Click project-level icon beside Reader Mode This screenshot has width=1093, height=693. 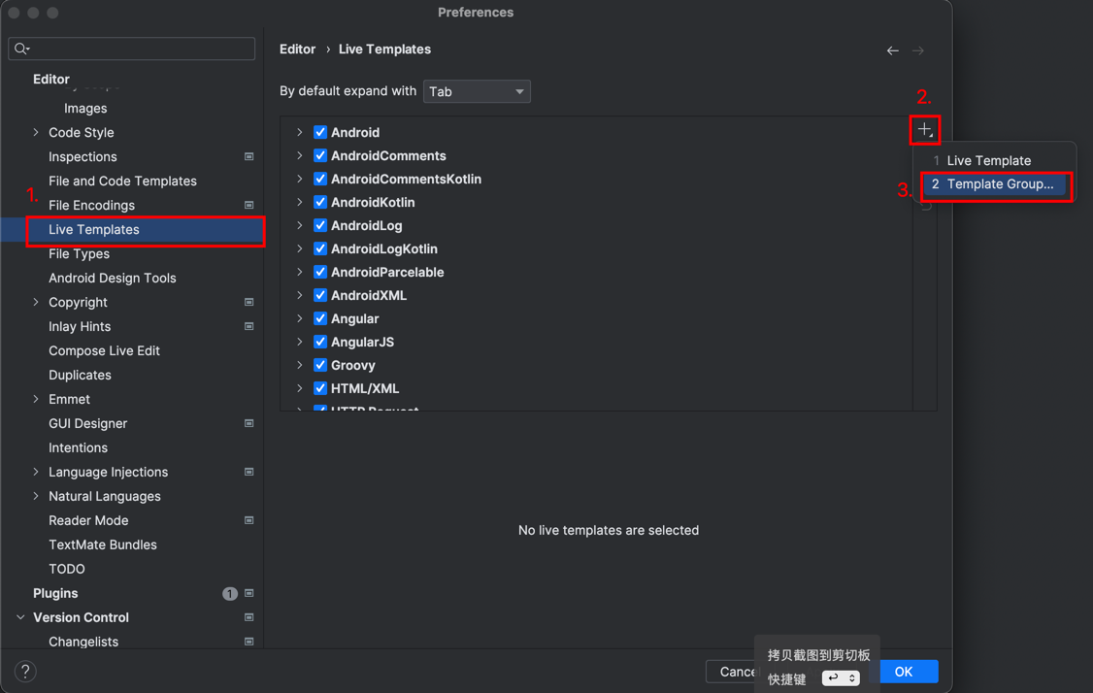point(249,520)
